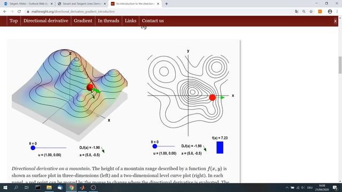Open MATLAB from the taskbar
This screenshot has width=342, height=192.
coord(82,187)
